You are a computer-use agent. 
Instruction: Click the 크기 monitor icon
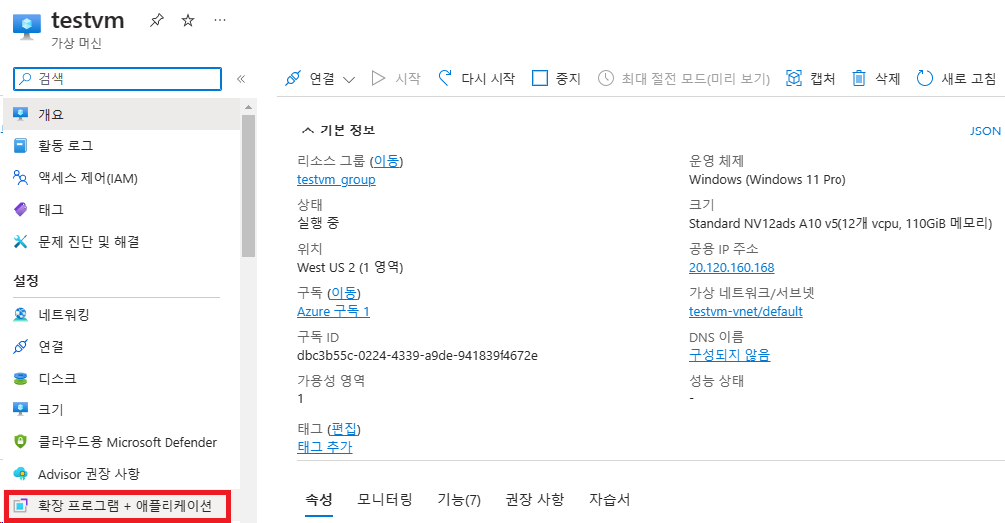pos(21,409)
